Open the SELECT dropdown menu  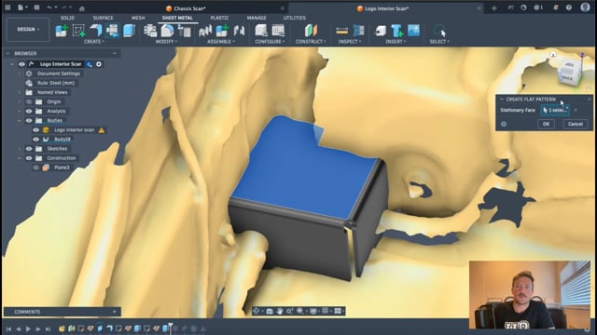pos(439,41)
